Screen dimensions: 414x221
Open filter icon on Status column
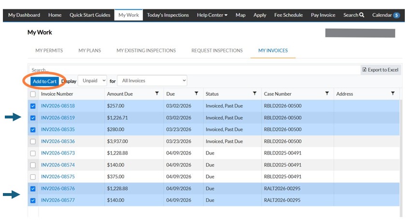point(255,94)
